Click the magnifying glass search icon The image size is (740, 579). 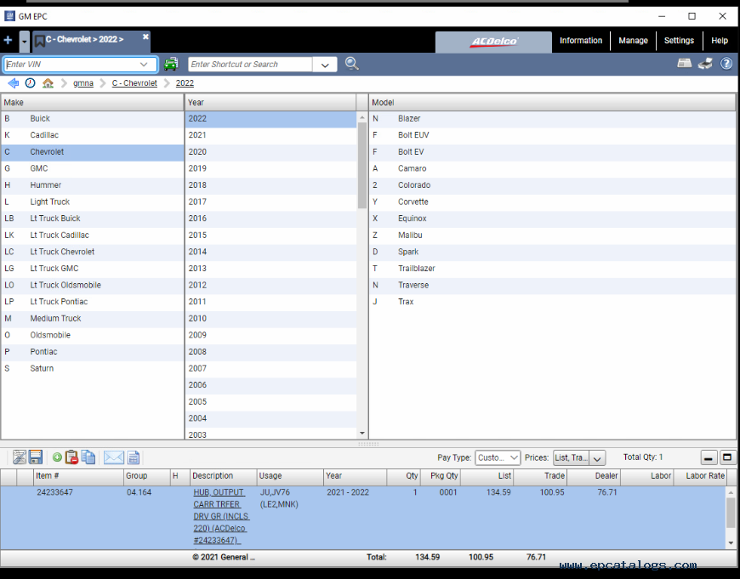click(x=351, y=64)
